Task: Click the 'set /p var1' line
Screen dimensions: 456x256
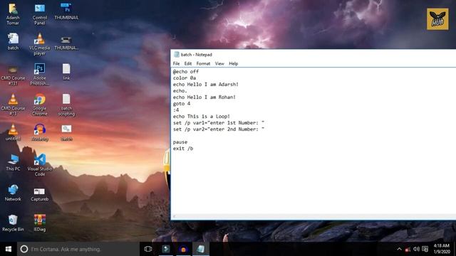Action: click(x=219, y=122)
